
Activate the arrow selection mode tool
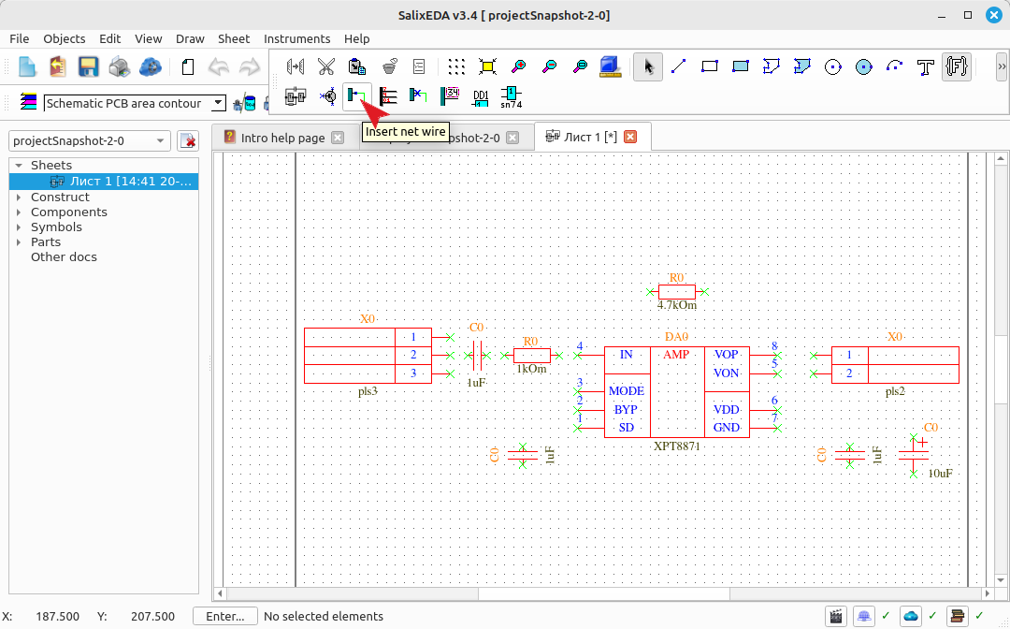648,66
